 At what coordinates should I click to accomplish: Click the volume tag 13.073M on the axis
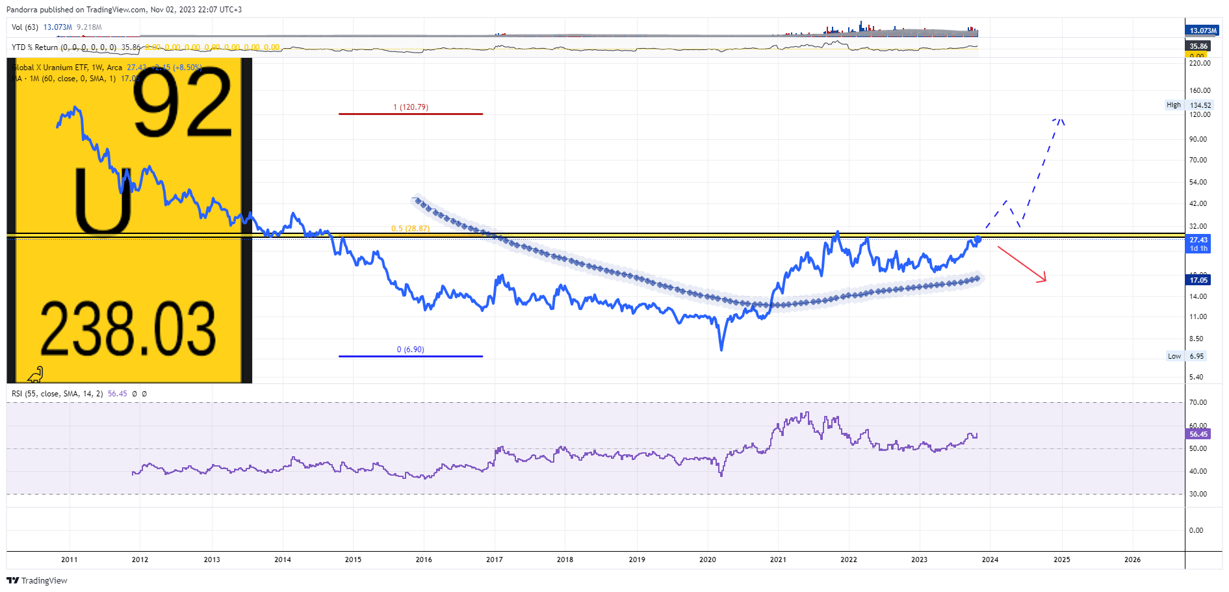click(1202, 31)
